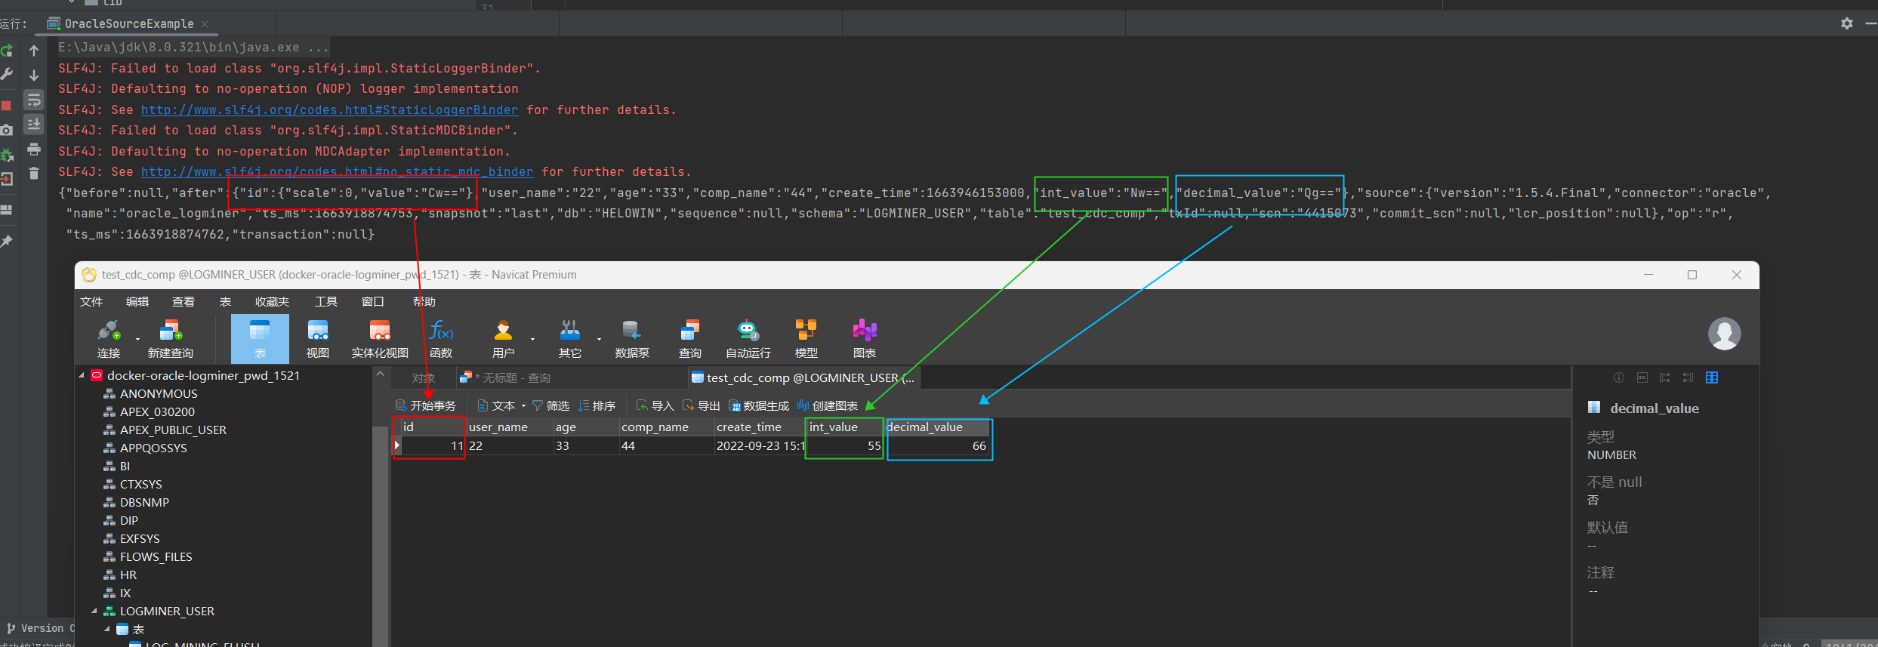Image resolution: width=1878 pixels, height=647 pixels.
Task: Click the 连接 connection toolbar icon
Action: click(109, 339)
